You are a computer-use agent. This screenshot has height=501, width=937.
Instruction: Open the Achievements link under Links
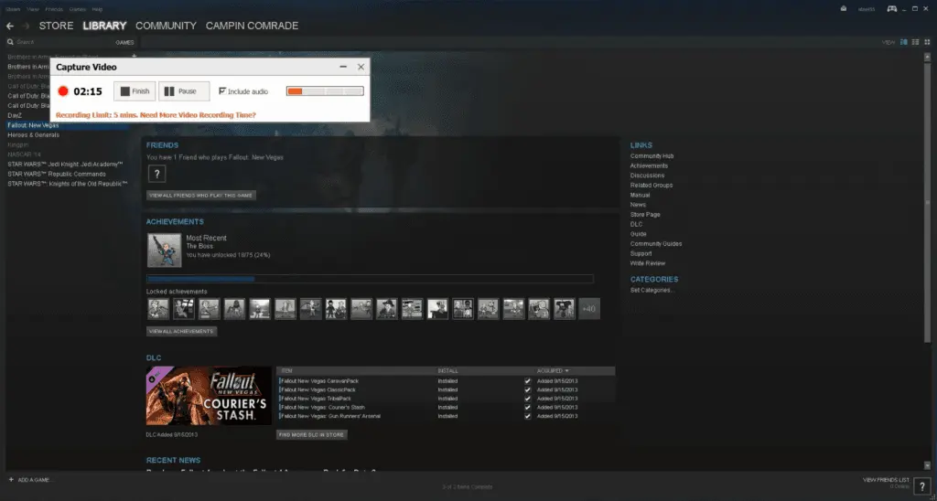pyautogui.click(x=649, y=166)
